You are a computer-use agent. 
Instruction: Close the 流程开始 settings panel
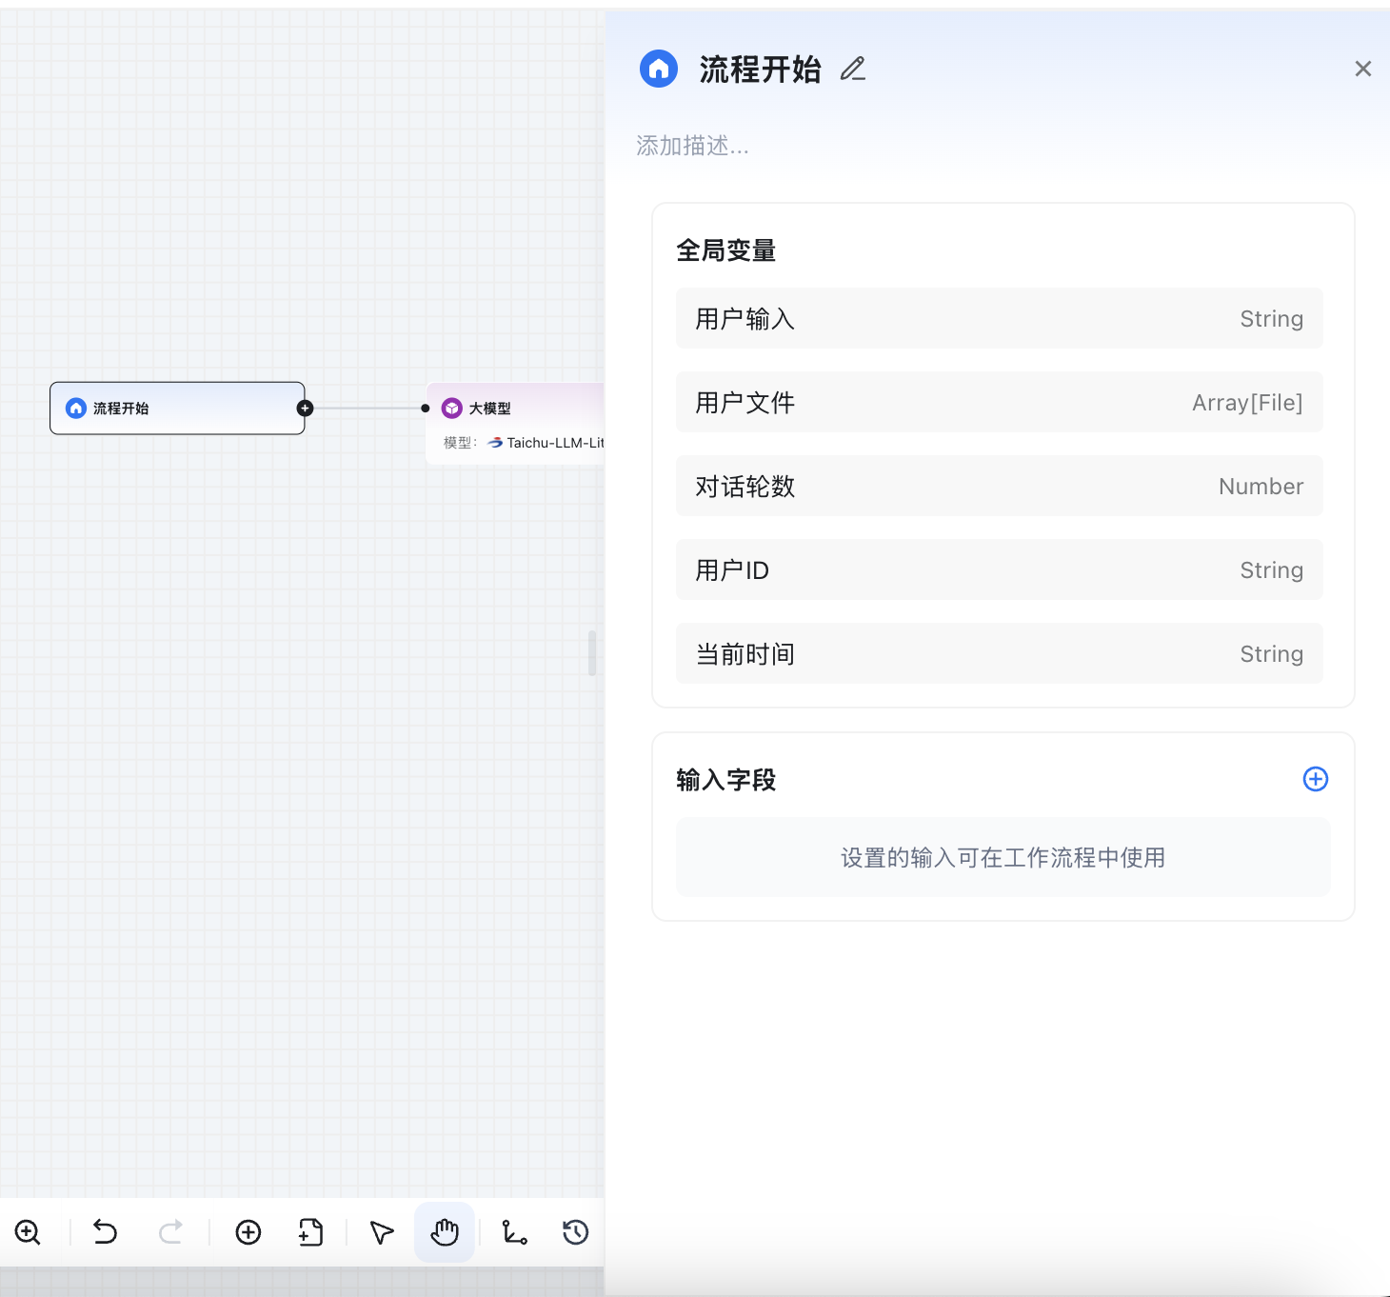pos(1363,69)
